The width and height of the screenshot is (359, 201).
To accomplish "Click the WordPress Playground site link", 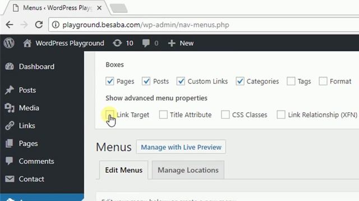I will [x=70, y=43].
